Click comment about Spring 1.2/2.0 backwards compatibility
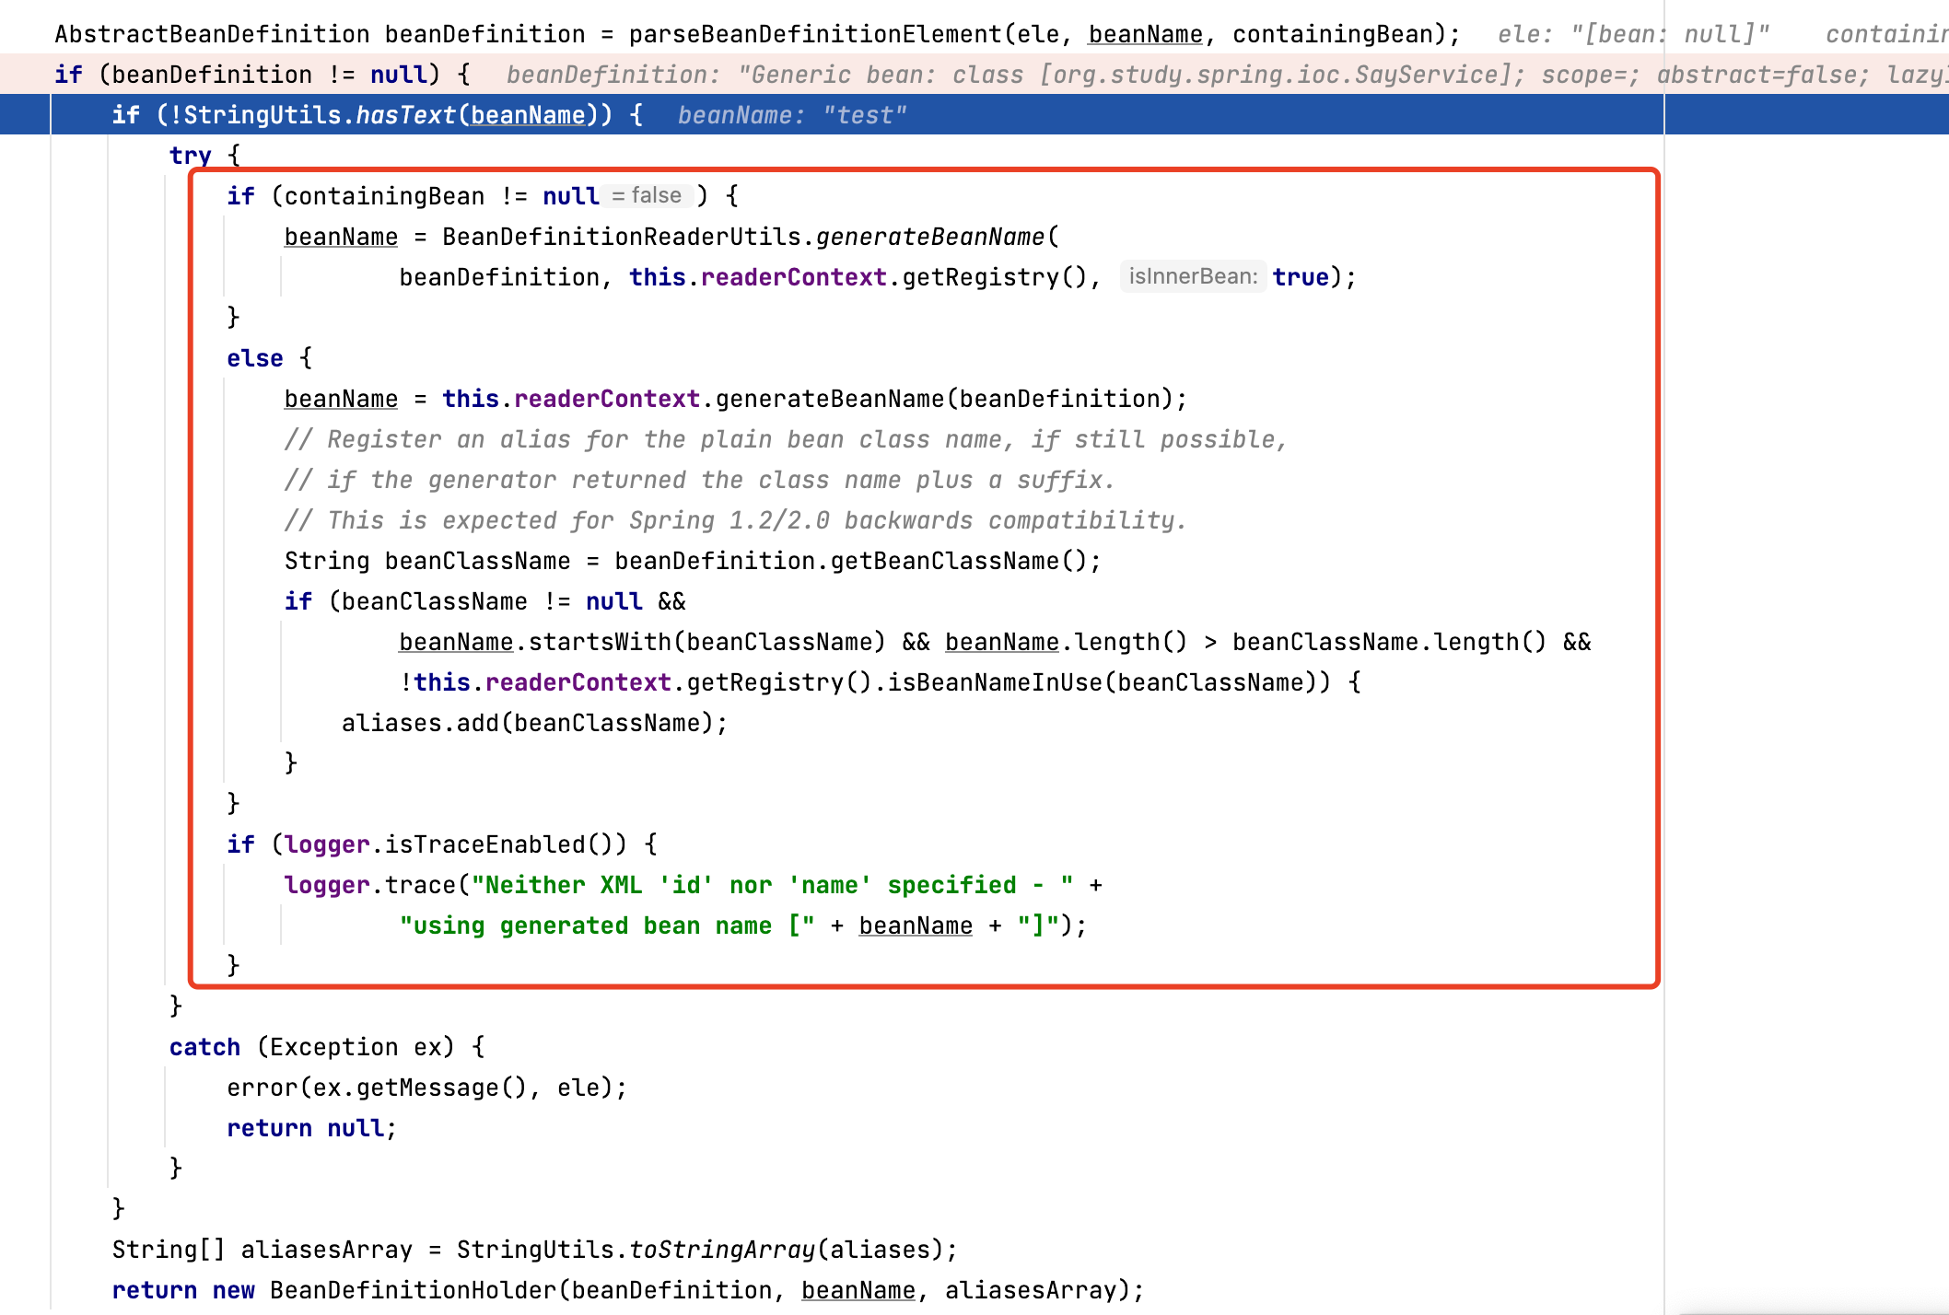 pyautogui.click(x=735, y=520)
